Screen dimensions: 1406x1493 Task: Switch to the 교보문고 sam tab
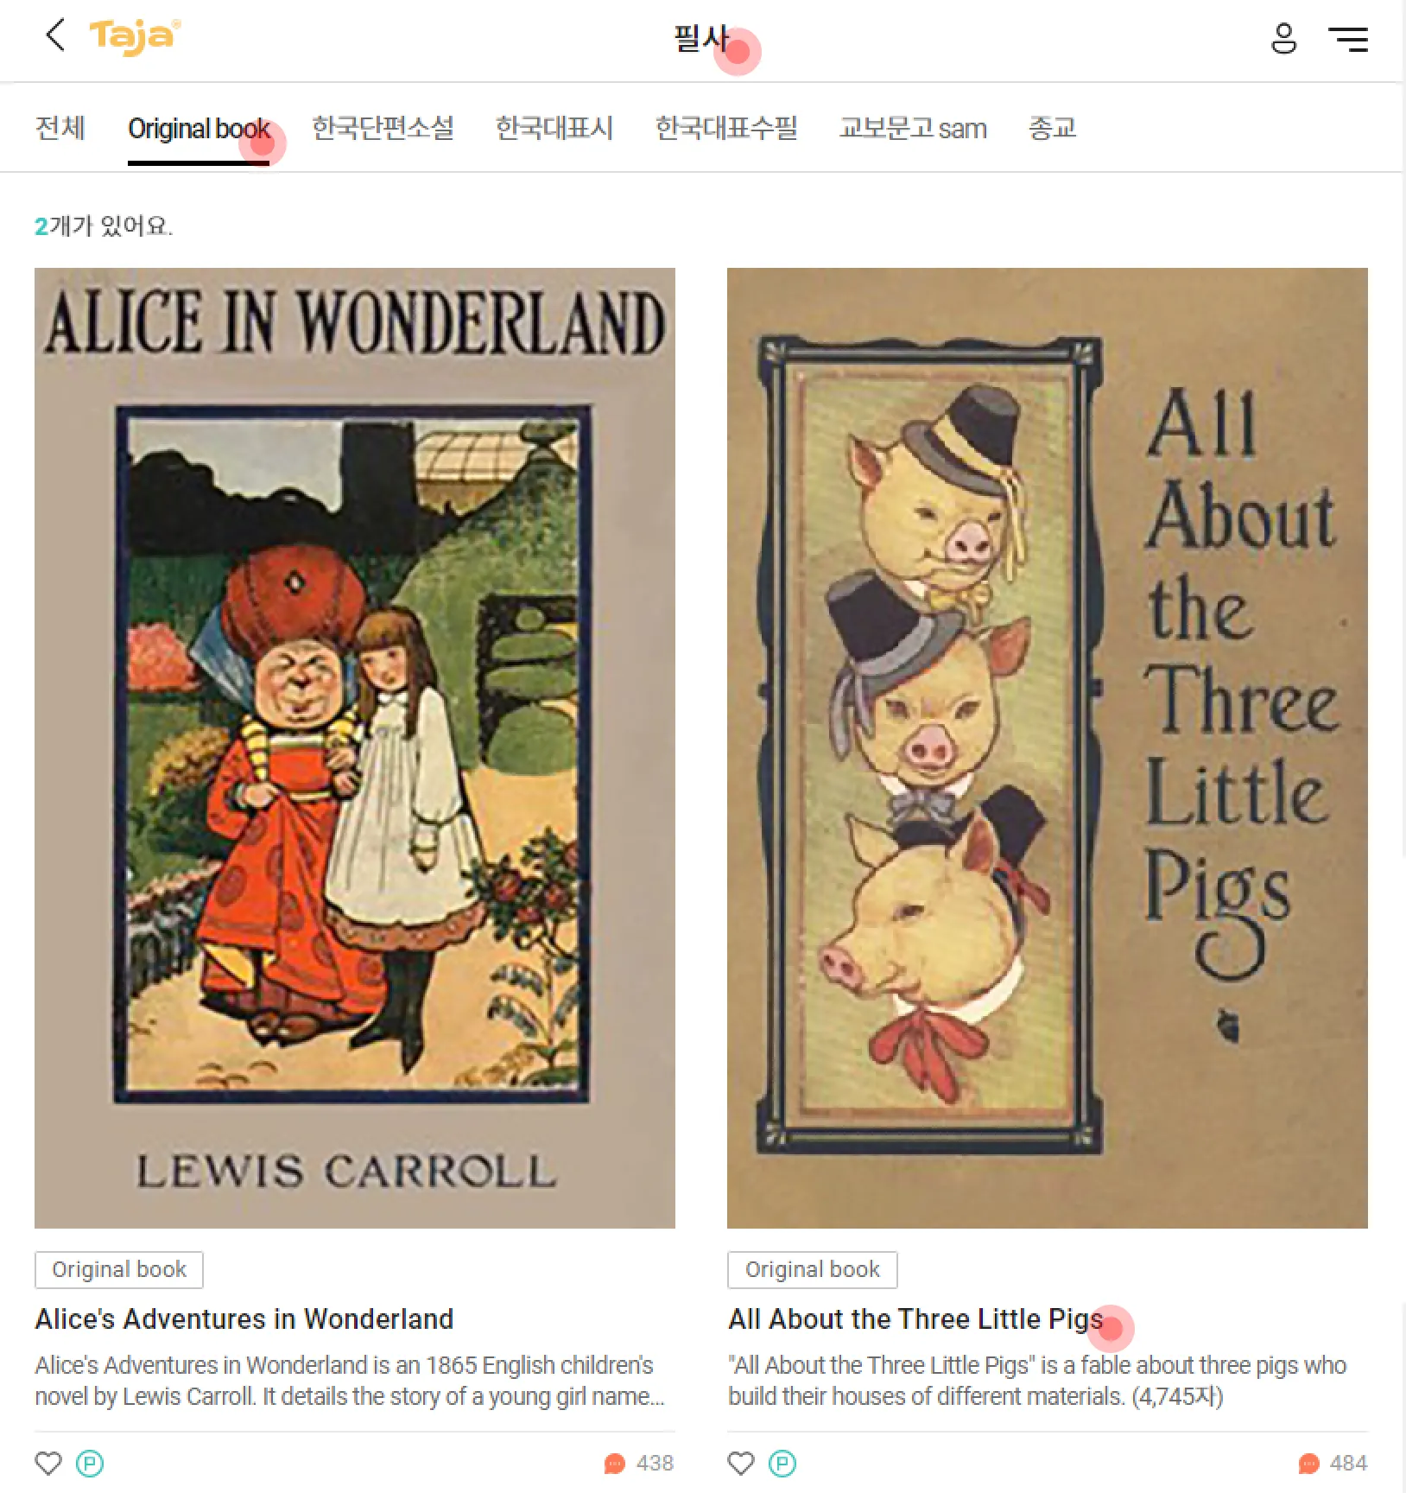point(913,129)
